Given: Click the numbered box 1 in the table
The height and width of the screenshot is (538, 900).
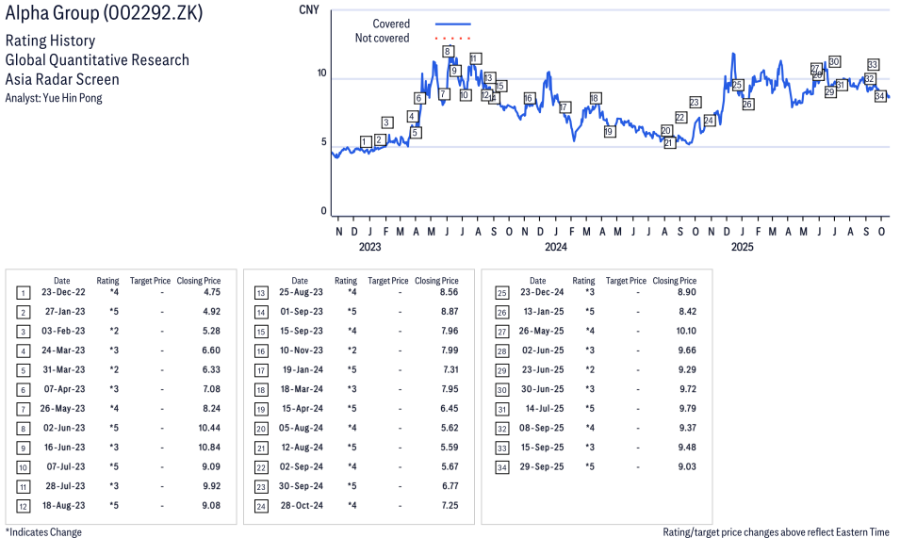Looking at the screenshot, I should coord(23,293).
